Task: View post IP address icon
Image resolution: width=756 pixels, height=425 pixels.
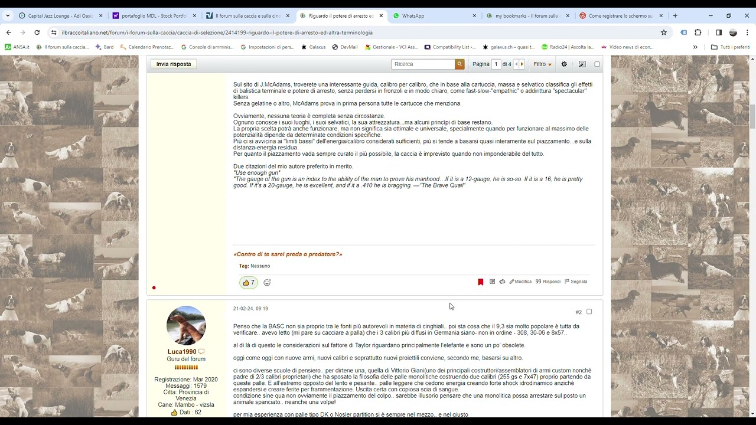Action: click(492, 282)
